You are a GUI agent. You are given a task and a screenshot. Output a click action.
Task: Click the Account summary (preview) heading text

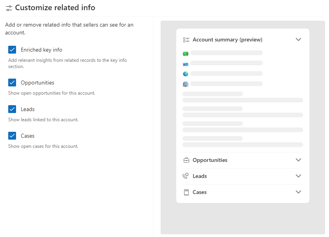(227, 39)
